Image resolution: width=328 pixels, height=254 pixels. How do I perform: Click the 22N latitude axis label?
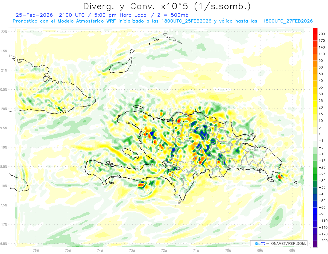point(4,32)
